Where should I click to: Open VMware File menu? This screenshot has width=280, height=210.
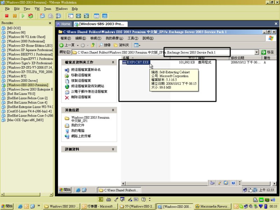[7, 8]
